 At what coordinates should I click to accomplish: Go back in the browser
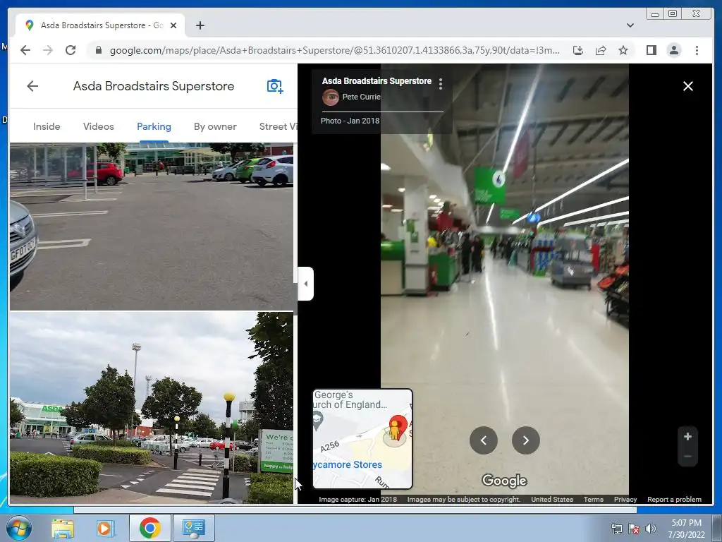(25, 50)
